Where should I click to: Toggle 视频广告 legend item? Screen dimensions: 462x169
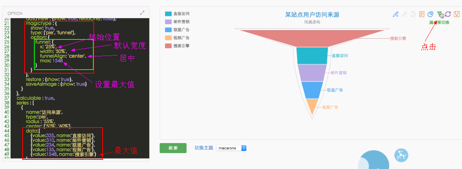coord(177,37)
